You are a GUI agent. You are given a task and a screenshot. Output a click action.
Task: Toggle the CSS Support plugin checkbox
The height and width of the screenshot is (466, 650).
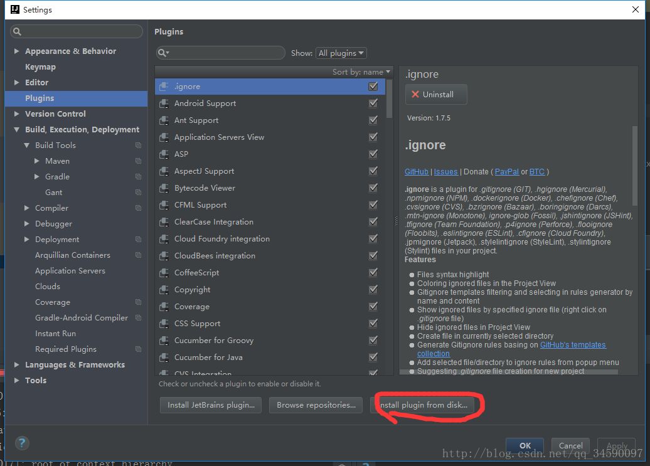pos(373,323)
